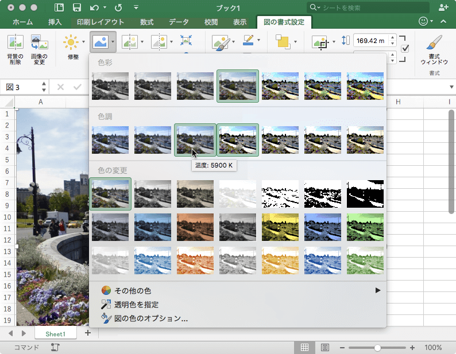Choose 図の色のオプション menu item

[150, 318]
